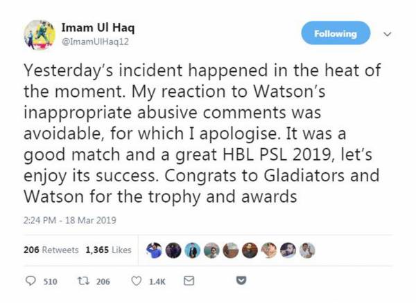Click the reply speech bubble icon
The width and height of the screenshot is (416, 303).
(31, 281)
